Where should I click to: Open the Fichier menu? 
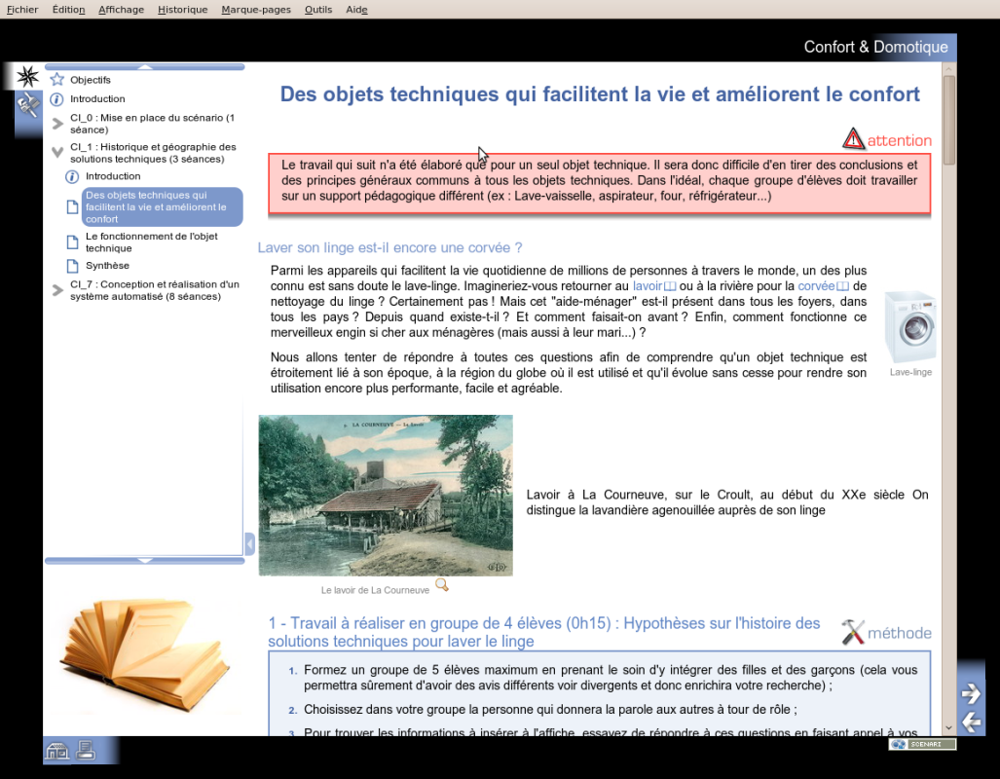22,10
